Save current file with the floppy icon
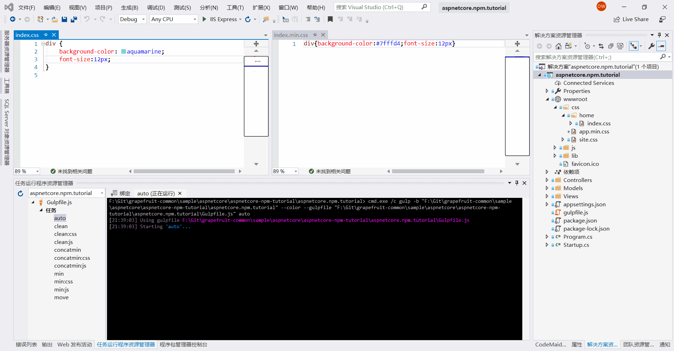Screen dimensions: 674x351 coord(64,19)
